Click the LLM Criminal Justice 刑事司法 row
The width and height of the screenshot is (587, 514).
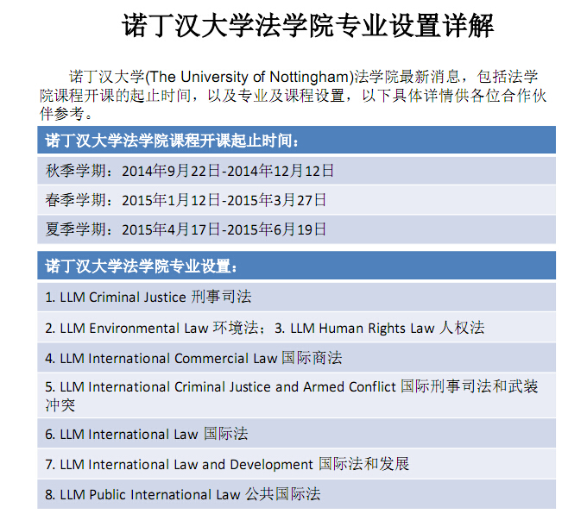tap(148, 297)
